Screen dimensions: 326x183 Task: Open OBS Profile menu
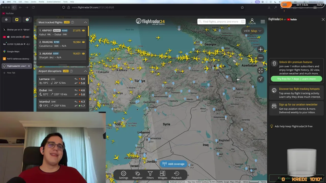[x=41, y=2]
